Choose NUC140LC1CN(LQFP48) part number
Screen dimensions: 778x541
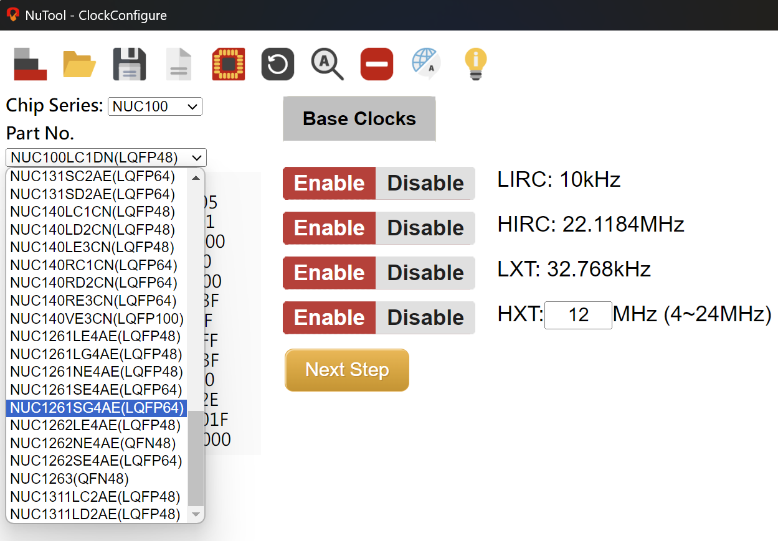click(x=97, y=212)
